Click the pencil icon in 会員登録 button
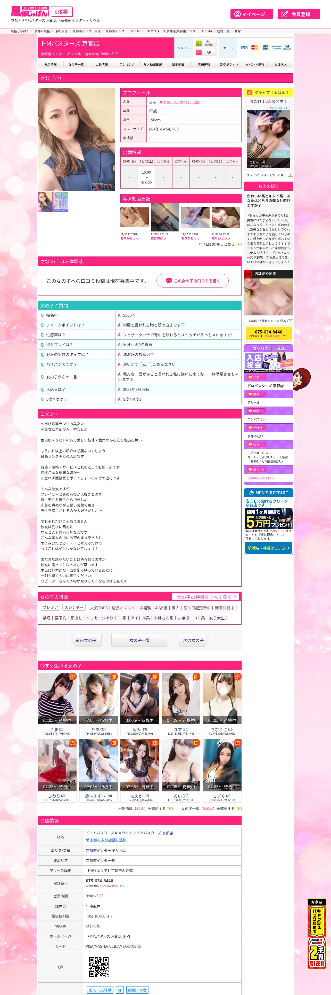331x995 pixels. (284, 14)
